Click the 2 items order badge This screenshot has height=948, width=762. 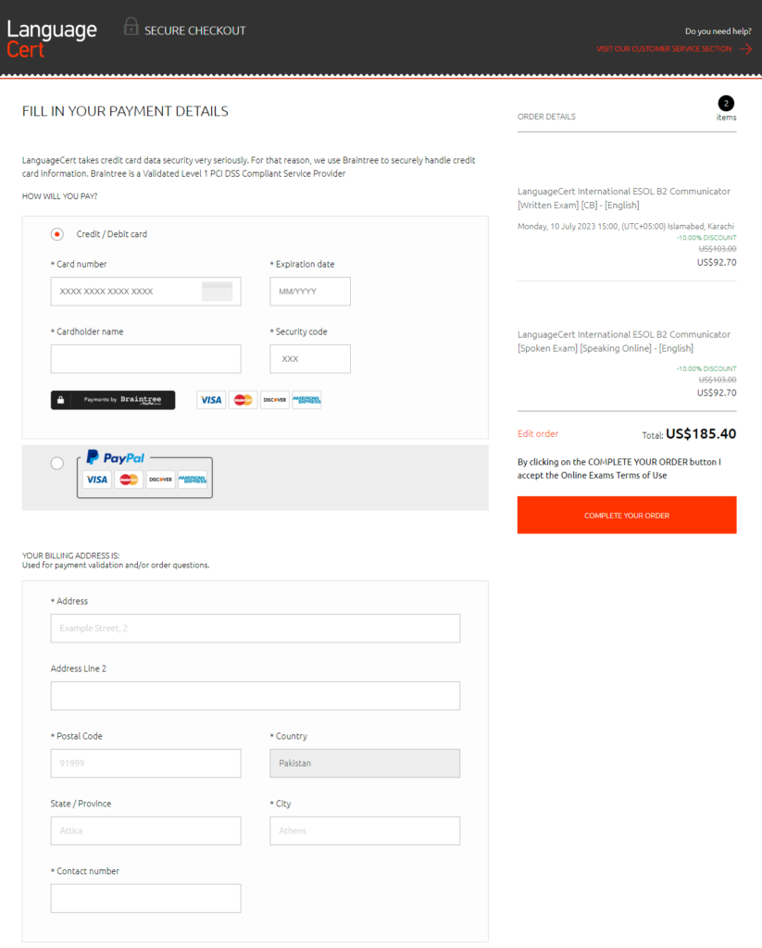coord(726,104)
